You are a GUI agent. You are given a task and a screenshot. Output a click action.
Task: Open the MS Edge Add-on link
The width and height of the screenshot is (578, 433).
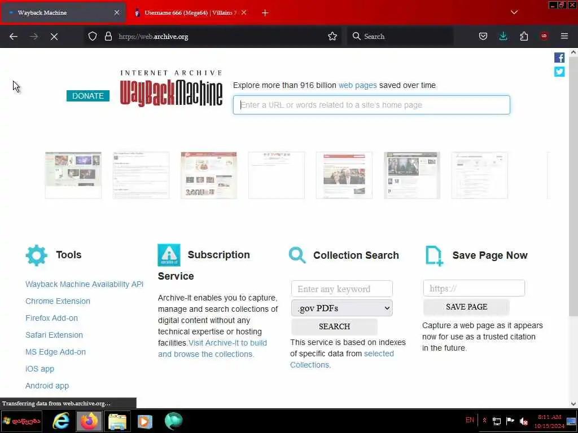pos(56,352)
